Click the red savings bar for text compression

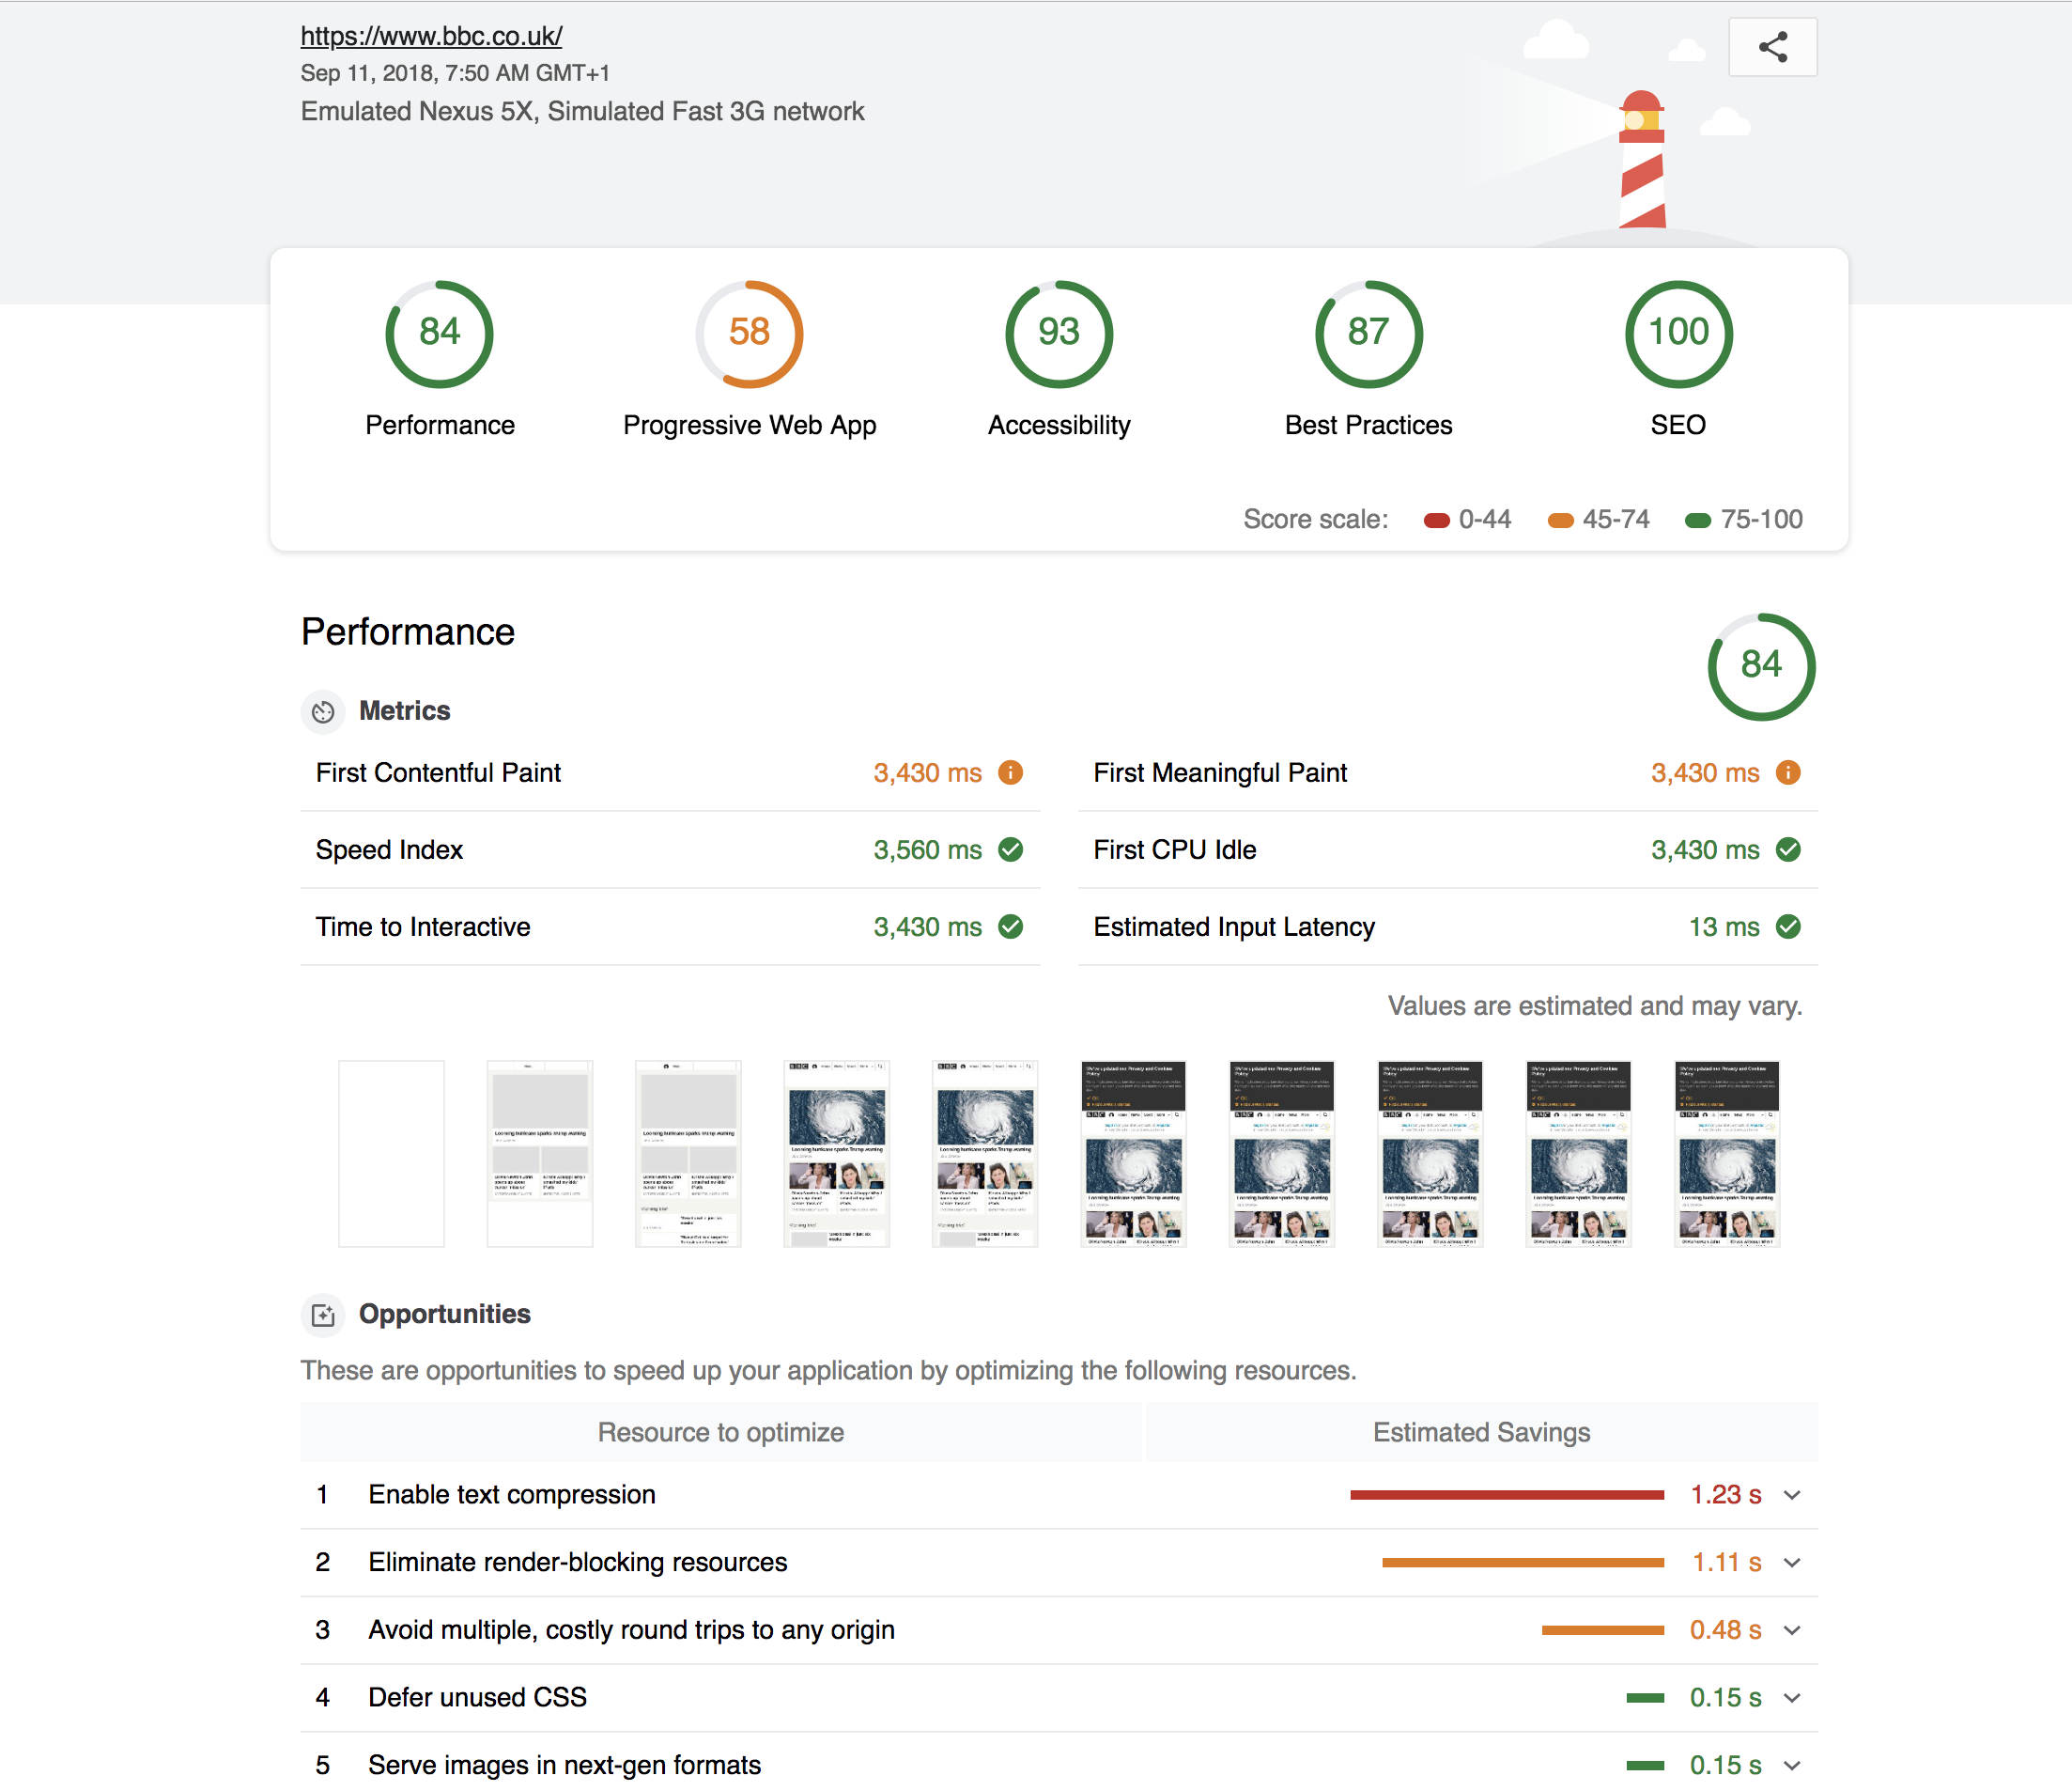pyautogui.click(x=1506, y=1495)
